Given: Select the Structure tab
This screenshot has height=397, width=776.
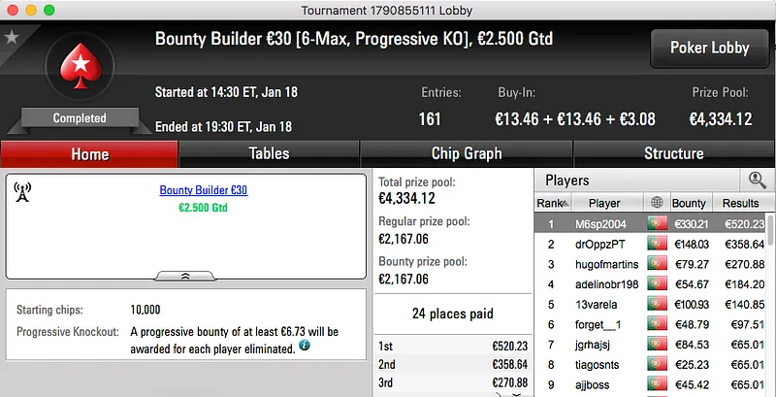Looking at the screenshot, I should point(673,153).
